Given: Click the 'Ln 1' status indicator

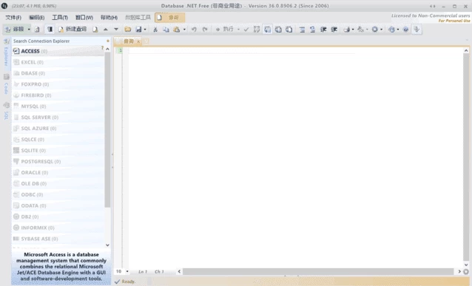Looking at the screenshot, I should point(143,271).
